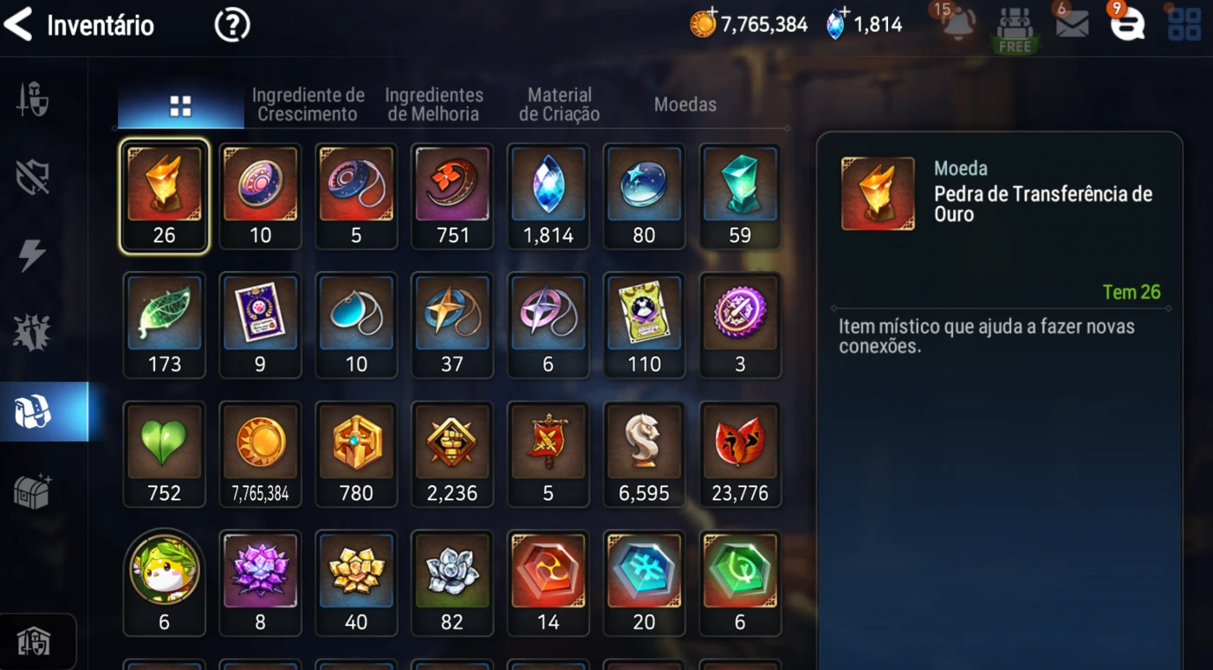The image size is (1213, 670).
Task: Open the help question mark icon
Action: (x=232, y=25)
